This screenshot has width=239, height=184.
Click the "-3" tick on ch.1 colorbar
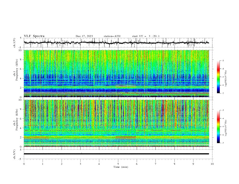(x=222, y=60)
